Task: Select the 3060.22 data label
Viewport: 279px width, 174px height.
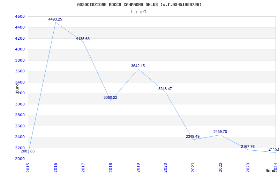Action: pos(110,97)
